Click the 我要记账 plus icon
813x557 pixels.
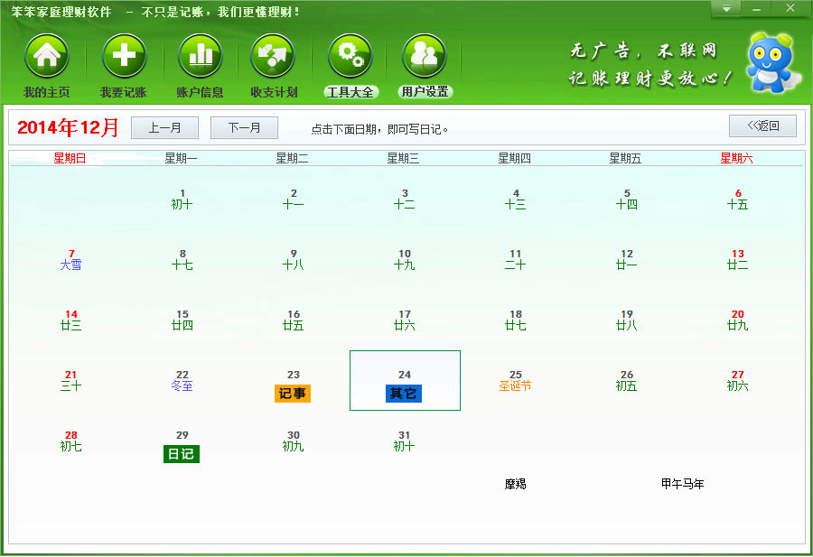[x=124, y=57]
